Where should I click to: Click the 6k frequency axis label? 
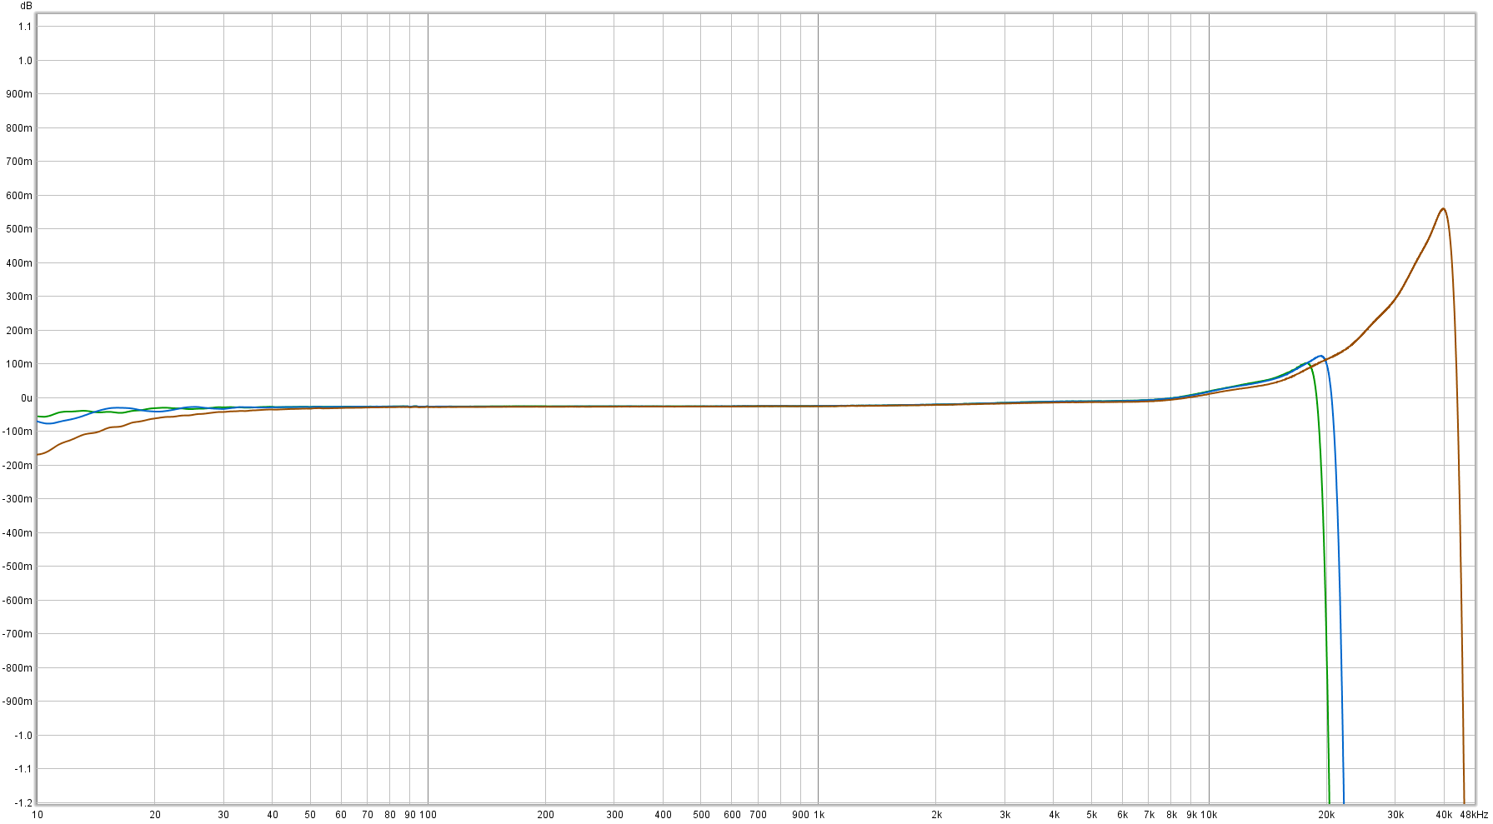point(1123,815)
